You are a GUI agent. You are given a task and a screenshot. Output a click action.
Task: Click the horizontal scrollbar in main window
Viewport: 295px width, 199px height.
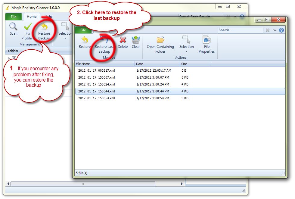point(83,184)
